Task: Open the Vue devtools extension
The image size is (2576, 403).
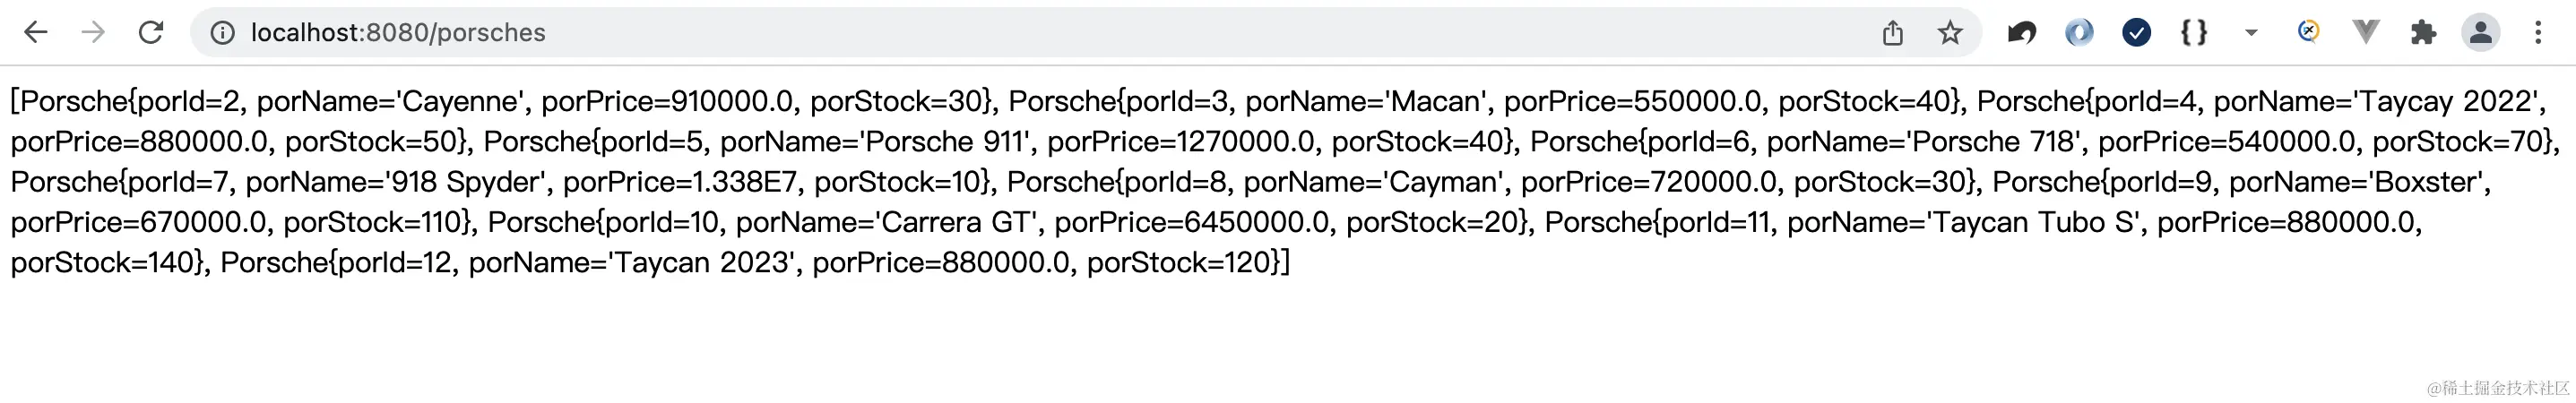Action: pos(2365,33)
